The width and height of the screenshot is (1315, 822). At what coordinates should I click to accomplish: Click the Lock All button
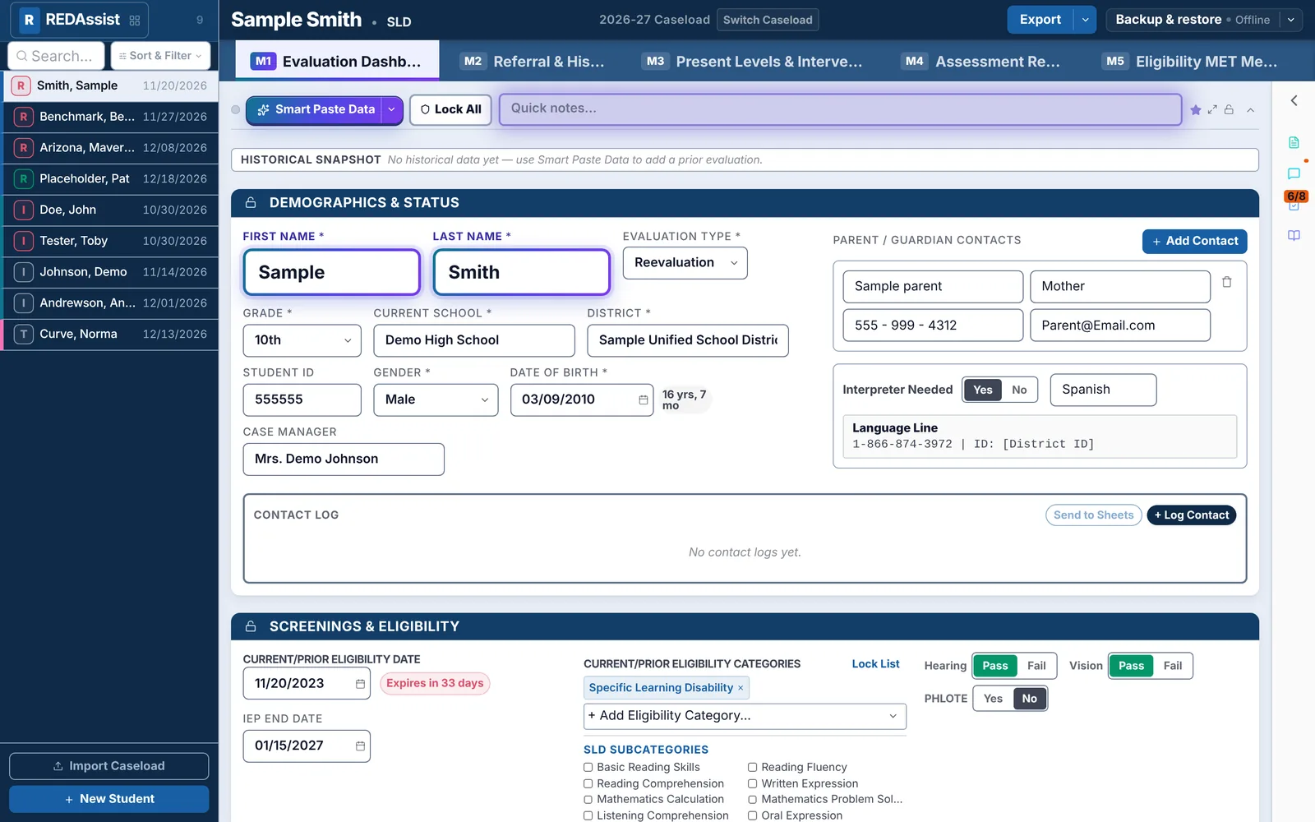click(450, 109)
